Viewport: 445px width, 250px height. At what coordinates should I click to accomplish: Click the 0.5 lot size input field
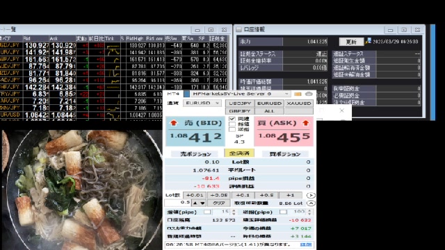click(178, 203)
